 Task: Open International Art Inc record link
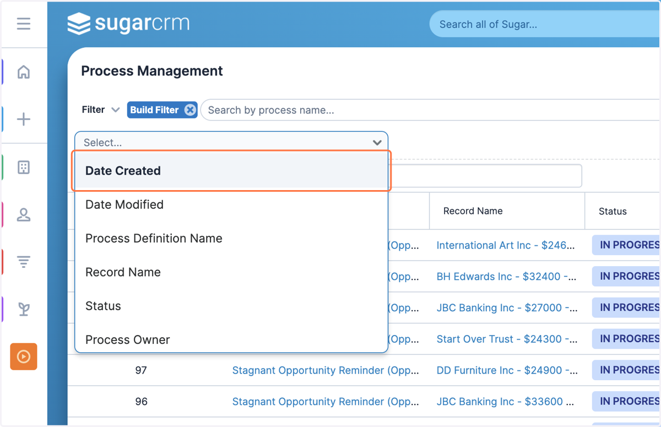[x=506, y=245]
